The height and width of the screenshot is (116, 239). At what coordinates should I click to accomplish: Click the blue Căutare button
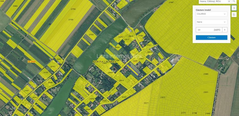[x=211, y=37]
